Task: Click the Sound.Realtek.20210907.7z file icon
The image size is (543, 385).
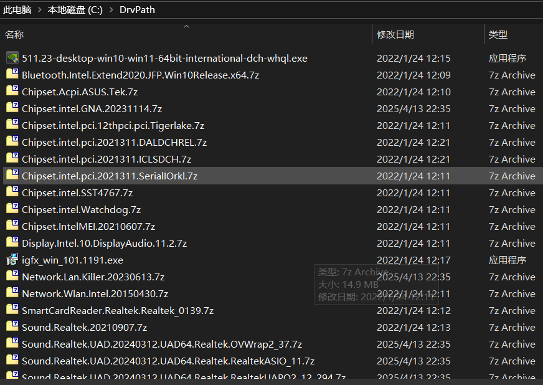Action: tap(12, 327)
